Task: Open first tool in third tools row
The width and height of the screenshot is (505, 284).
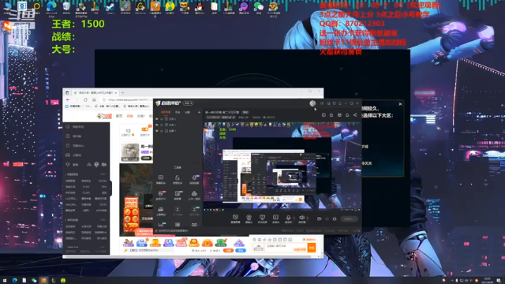Action: pyautogui.click(x=161, y=211)
